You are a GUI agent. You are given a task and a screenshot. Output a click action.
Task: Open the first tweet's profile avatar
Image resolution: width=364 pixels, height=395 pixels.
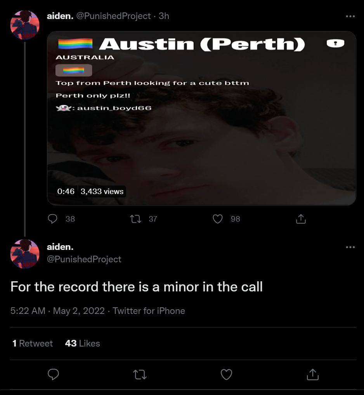coord(25,25)
